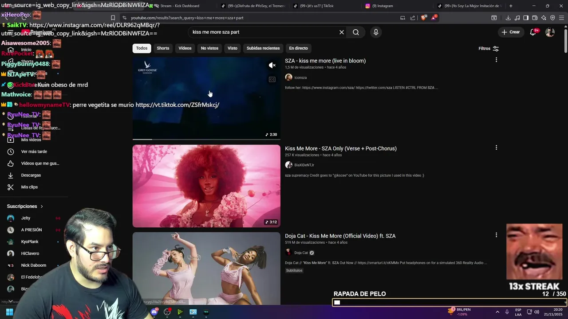568x319 pixels.
Task: Open the Brave Wallet icon
Action: [535, 18]
